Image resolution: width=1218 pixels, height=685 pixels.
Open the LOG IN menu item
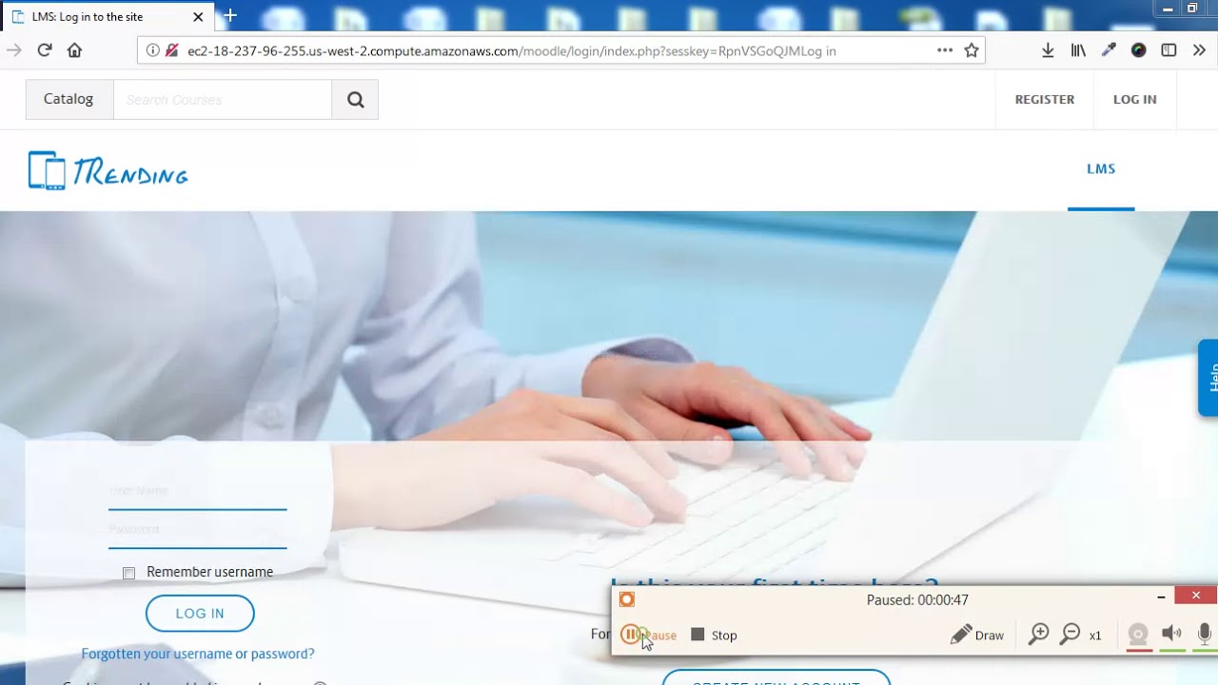coord(1134,99)
